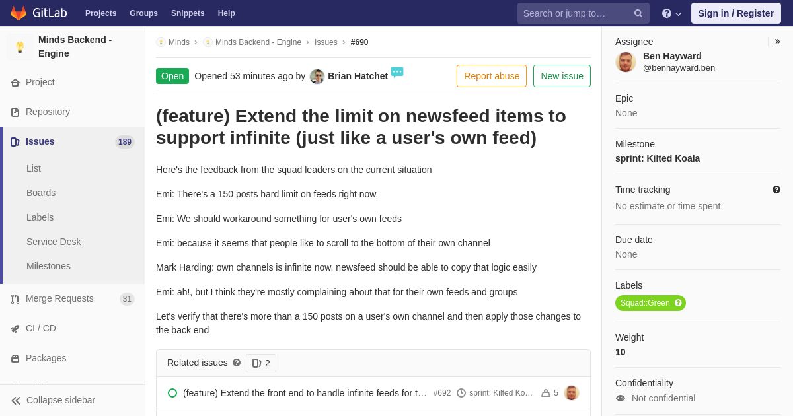Click the GitLab fox logo

[19, 13]
